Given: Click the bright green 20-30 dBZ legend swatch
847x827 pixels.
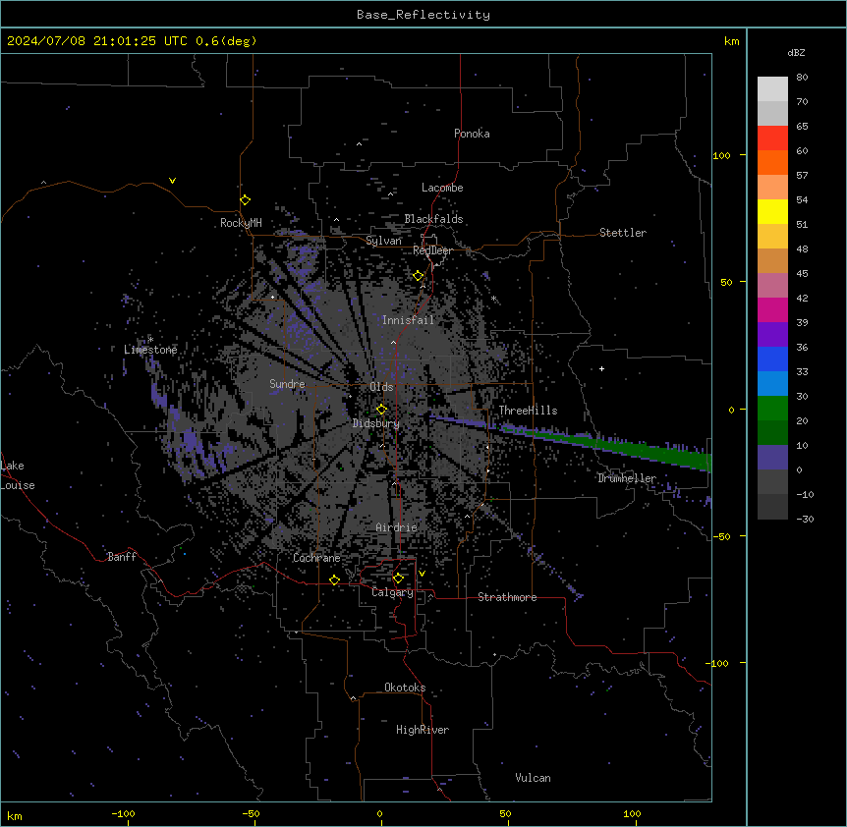Looking at the screenshot, I should tap(772, 409).
